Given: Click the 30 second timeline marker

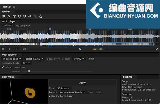Looking at the screenshot, I should pyautogui.click(x=50, y=29).
